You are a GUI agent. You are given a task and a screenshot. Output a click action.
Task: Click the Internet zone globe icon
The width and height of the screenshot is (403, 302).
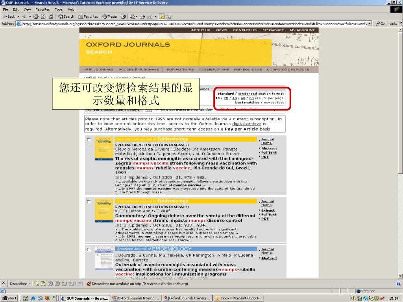pos(359,291)
